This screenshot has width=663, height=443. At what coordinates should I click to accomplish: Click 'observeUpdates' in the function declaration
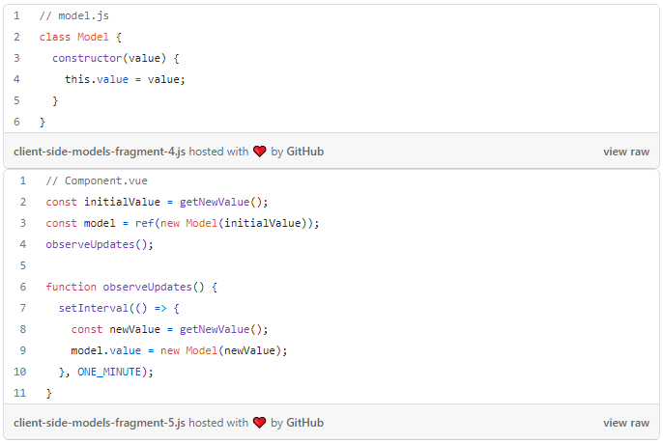point(147,288)
